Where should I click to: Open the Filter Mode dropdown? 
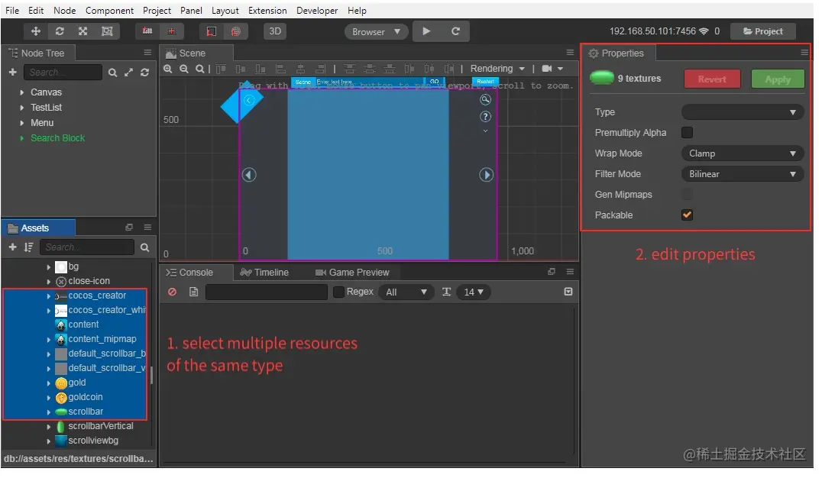point(742,174)
